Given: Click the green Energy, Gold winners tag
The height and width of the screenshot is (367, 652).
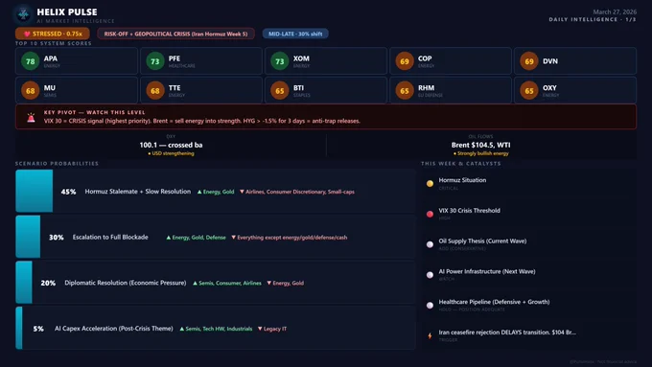Looking at the screenshot, I should pyautogui.click(x=216, y=192).
